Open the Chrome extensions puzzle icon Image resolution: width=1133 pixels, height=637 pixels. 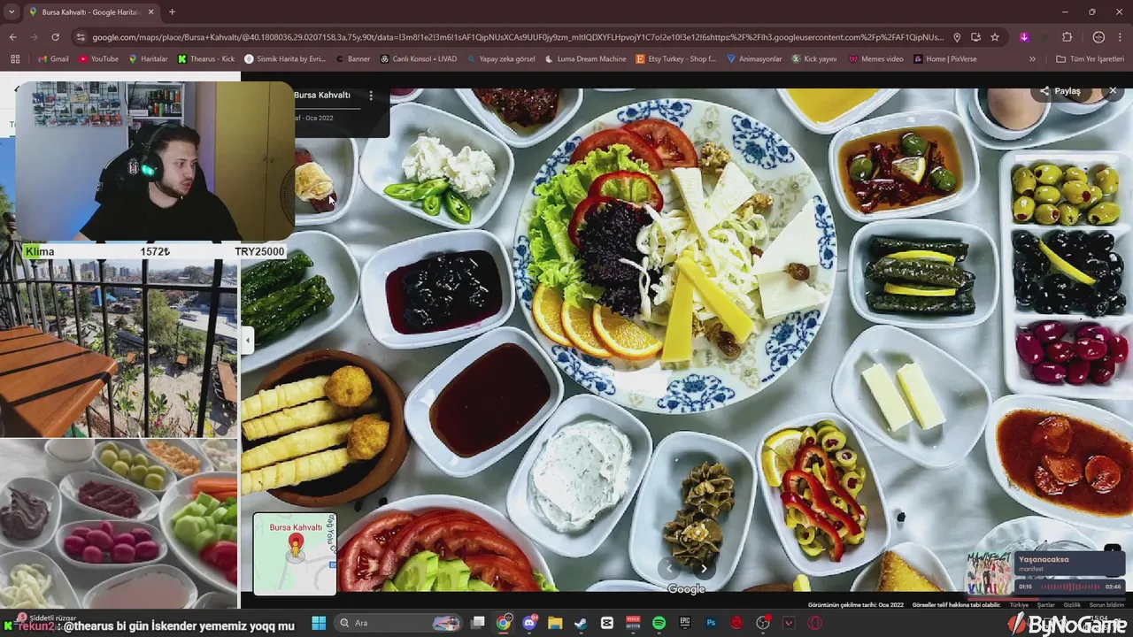(x=1067, y=37)
